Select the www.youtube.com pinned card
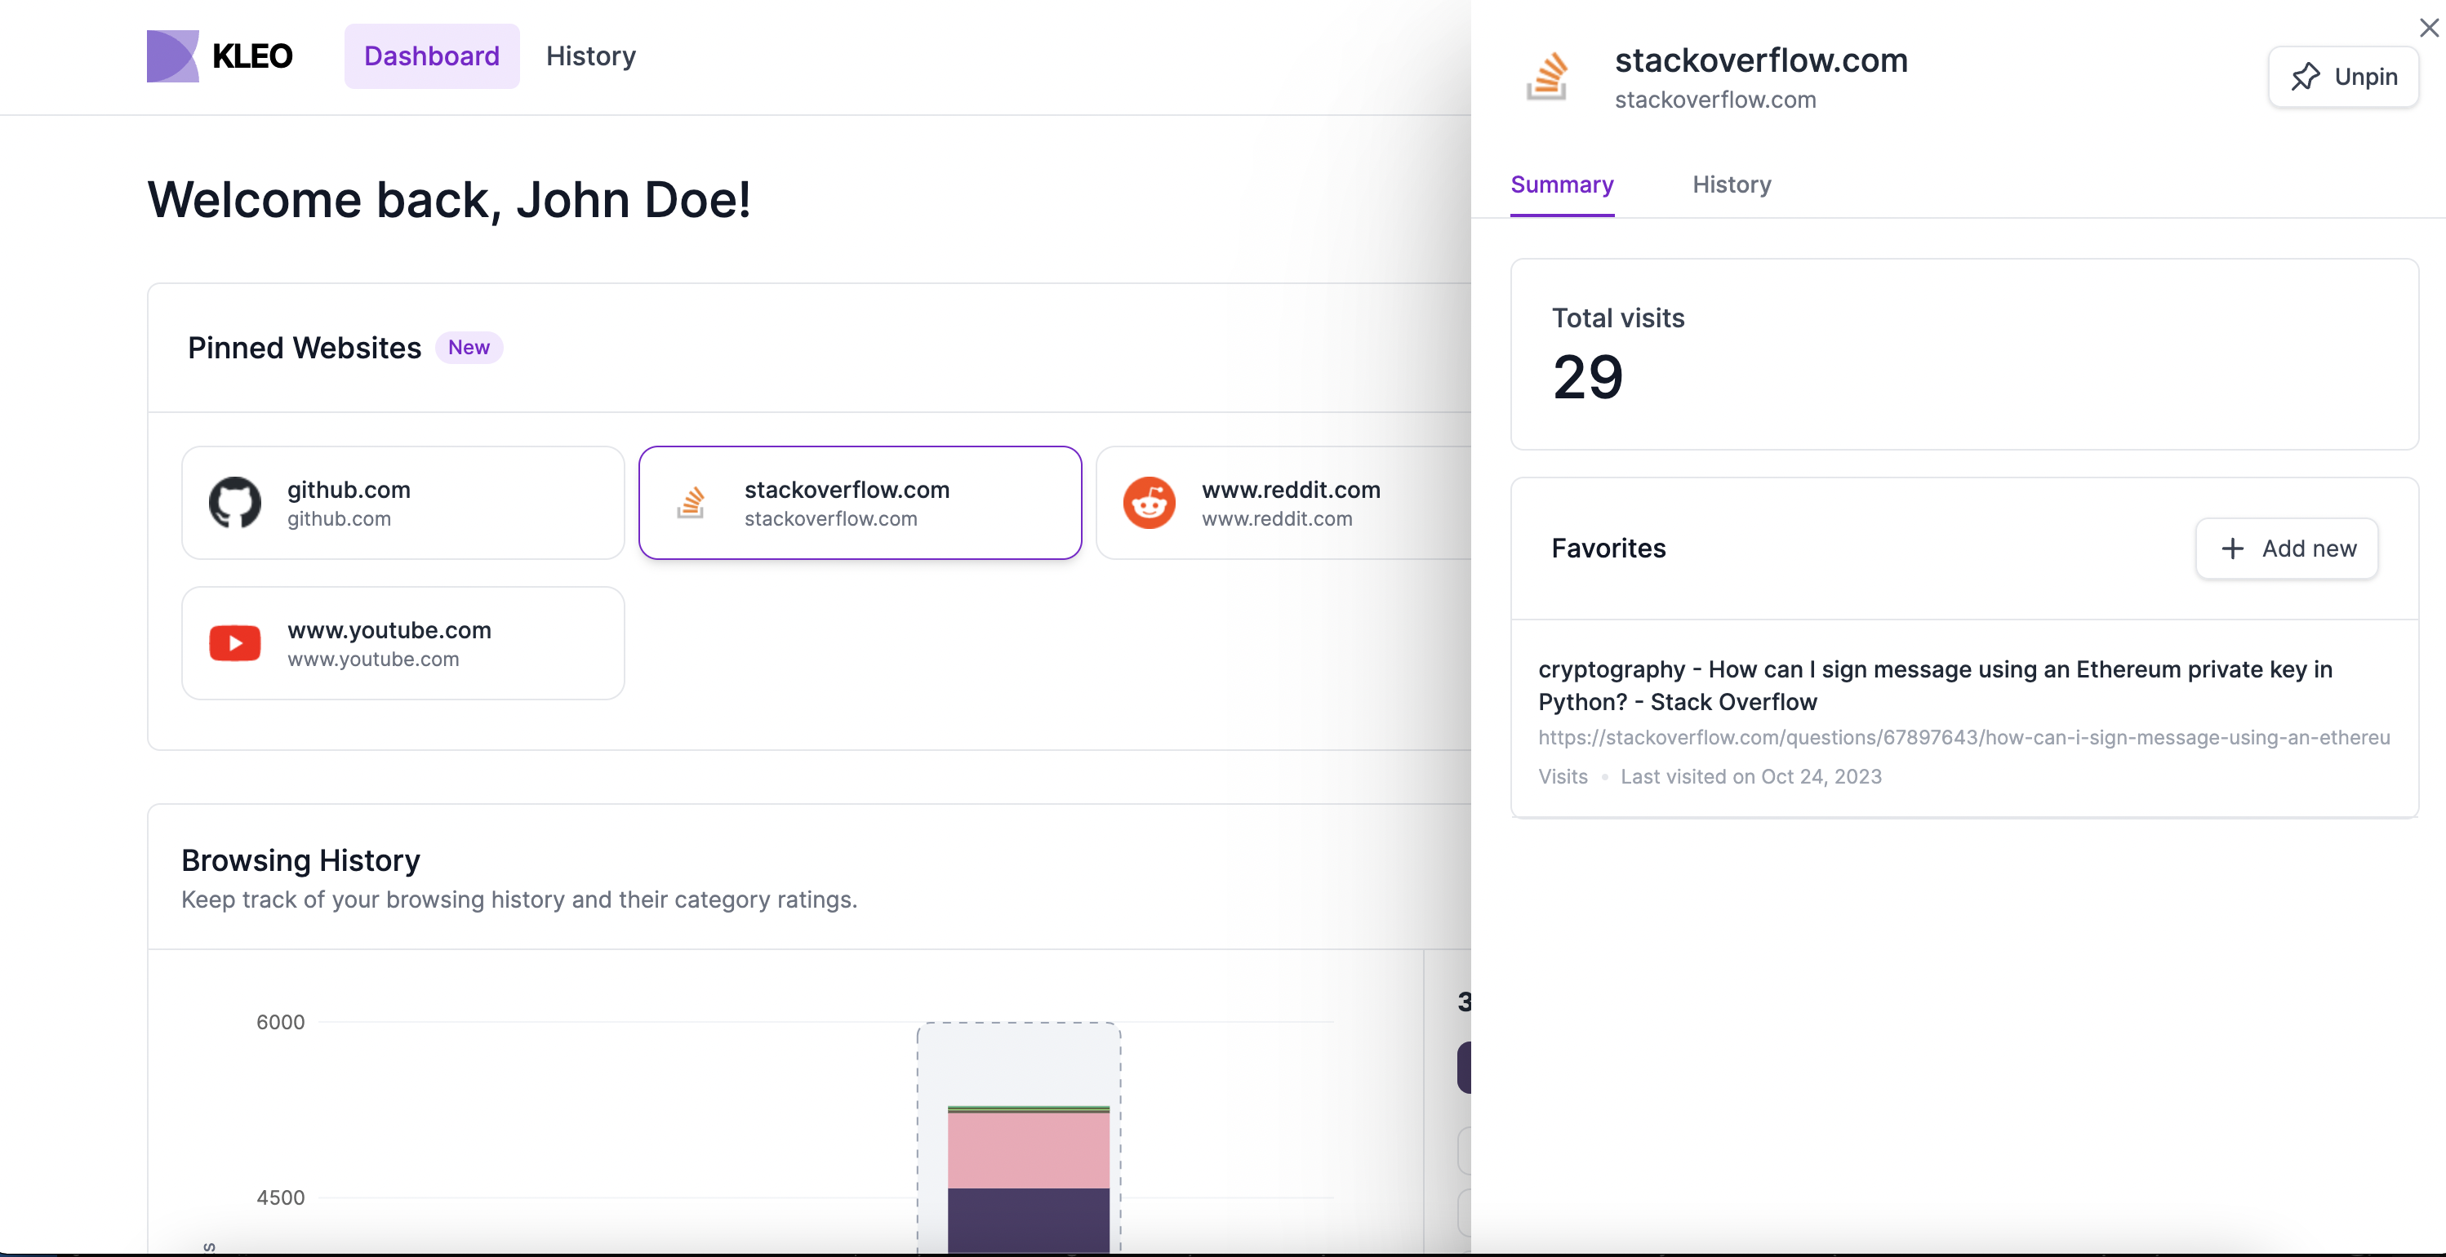2446x1257 pixels. coord(402,642)
